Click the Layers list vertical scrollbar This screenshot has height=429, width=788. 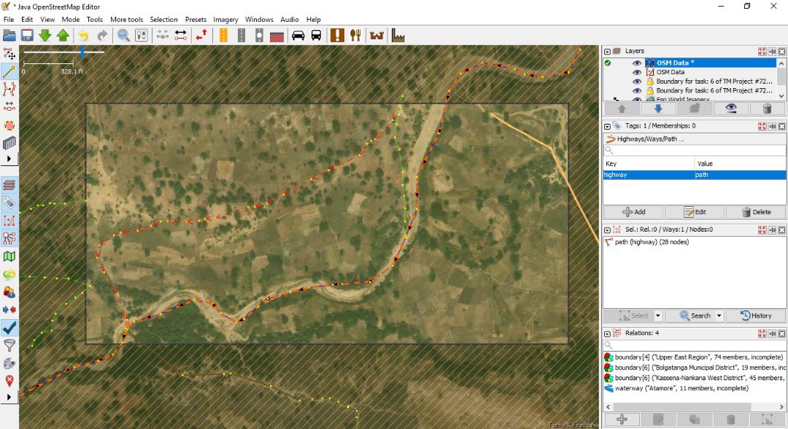[781, 79]
